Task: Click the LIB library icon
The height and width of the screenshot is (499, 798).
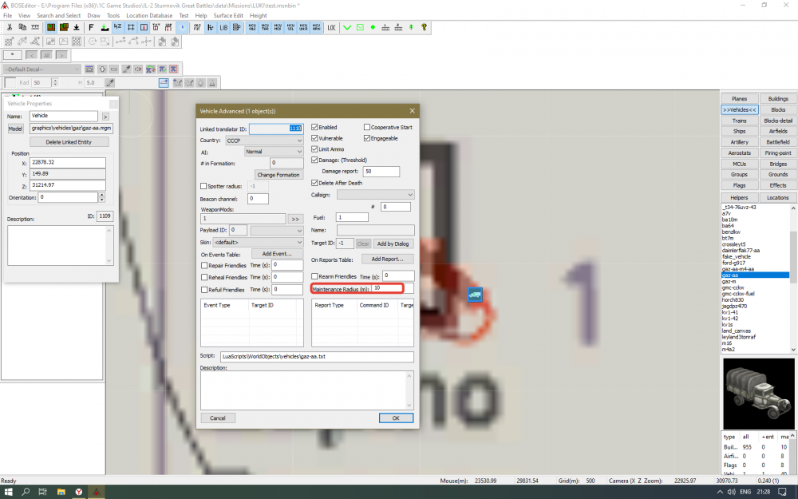Action: [223, 27]
